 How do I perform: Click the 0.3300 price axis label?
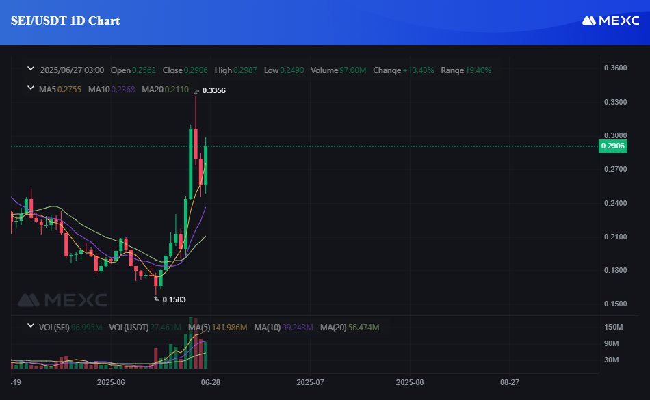point(615,102)
